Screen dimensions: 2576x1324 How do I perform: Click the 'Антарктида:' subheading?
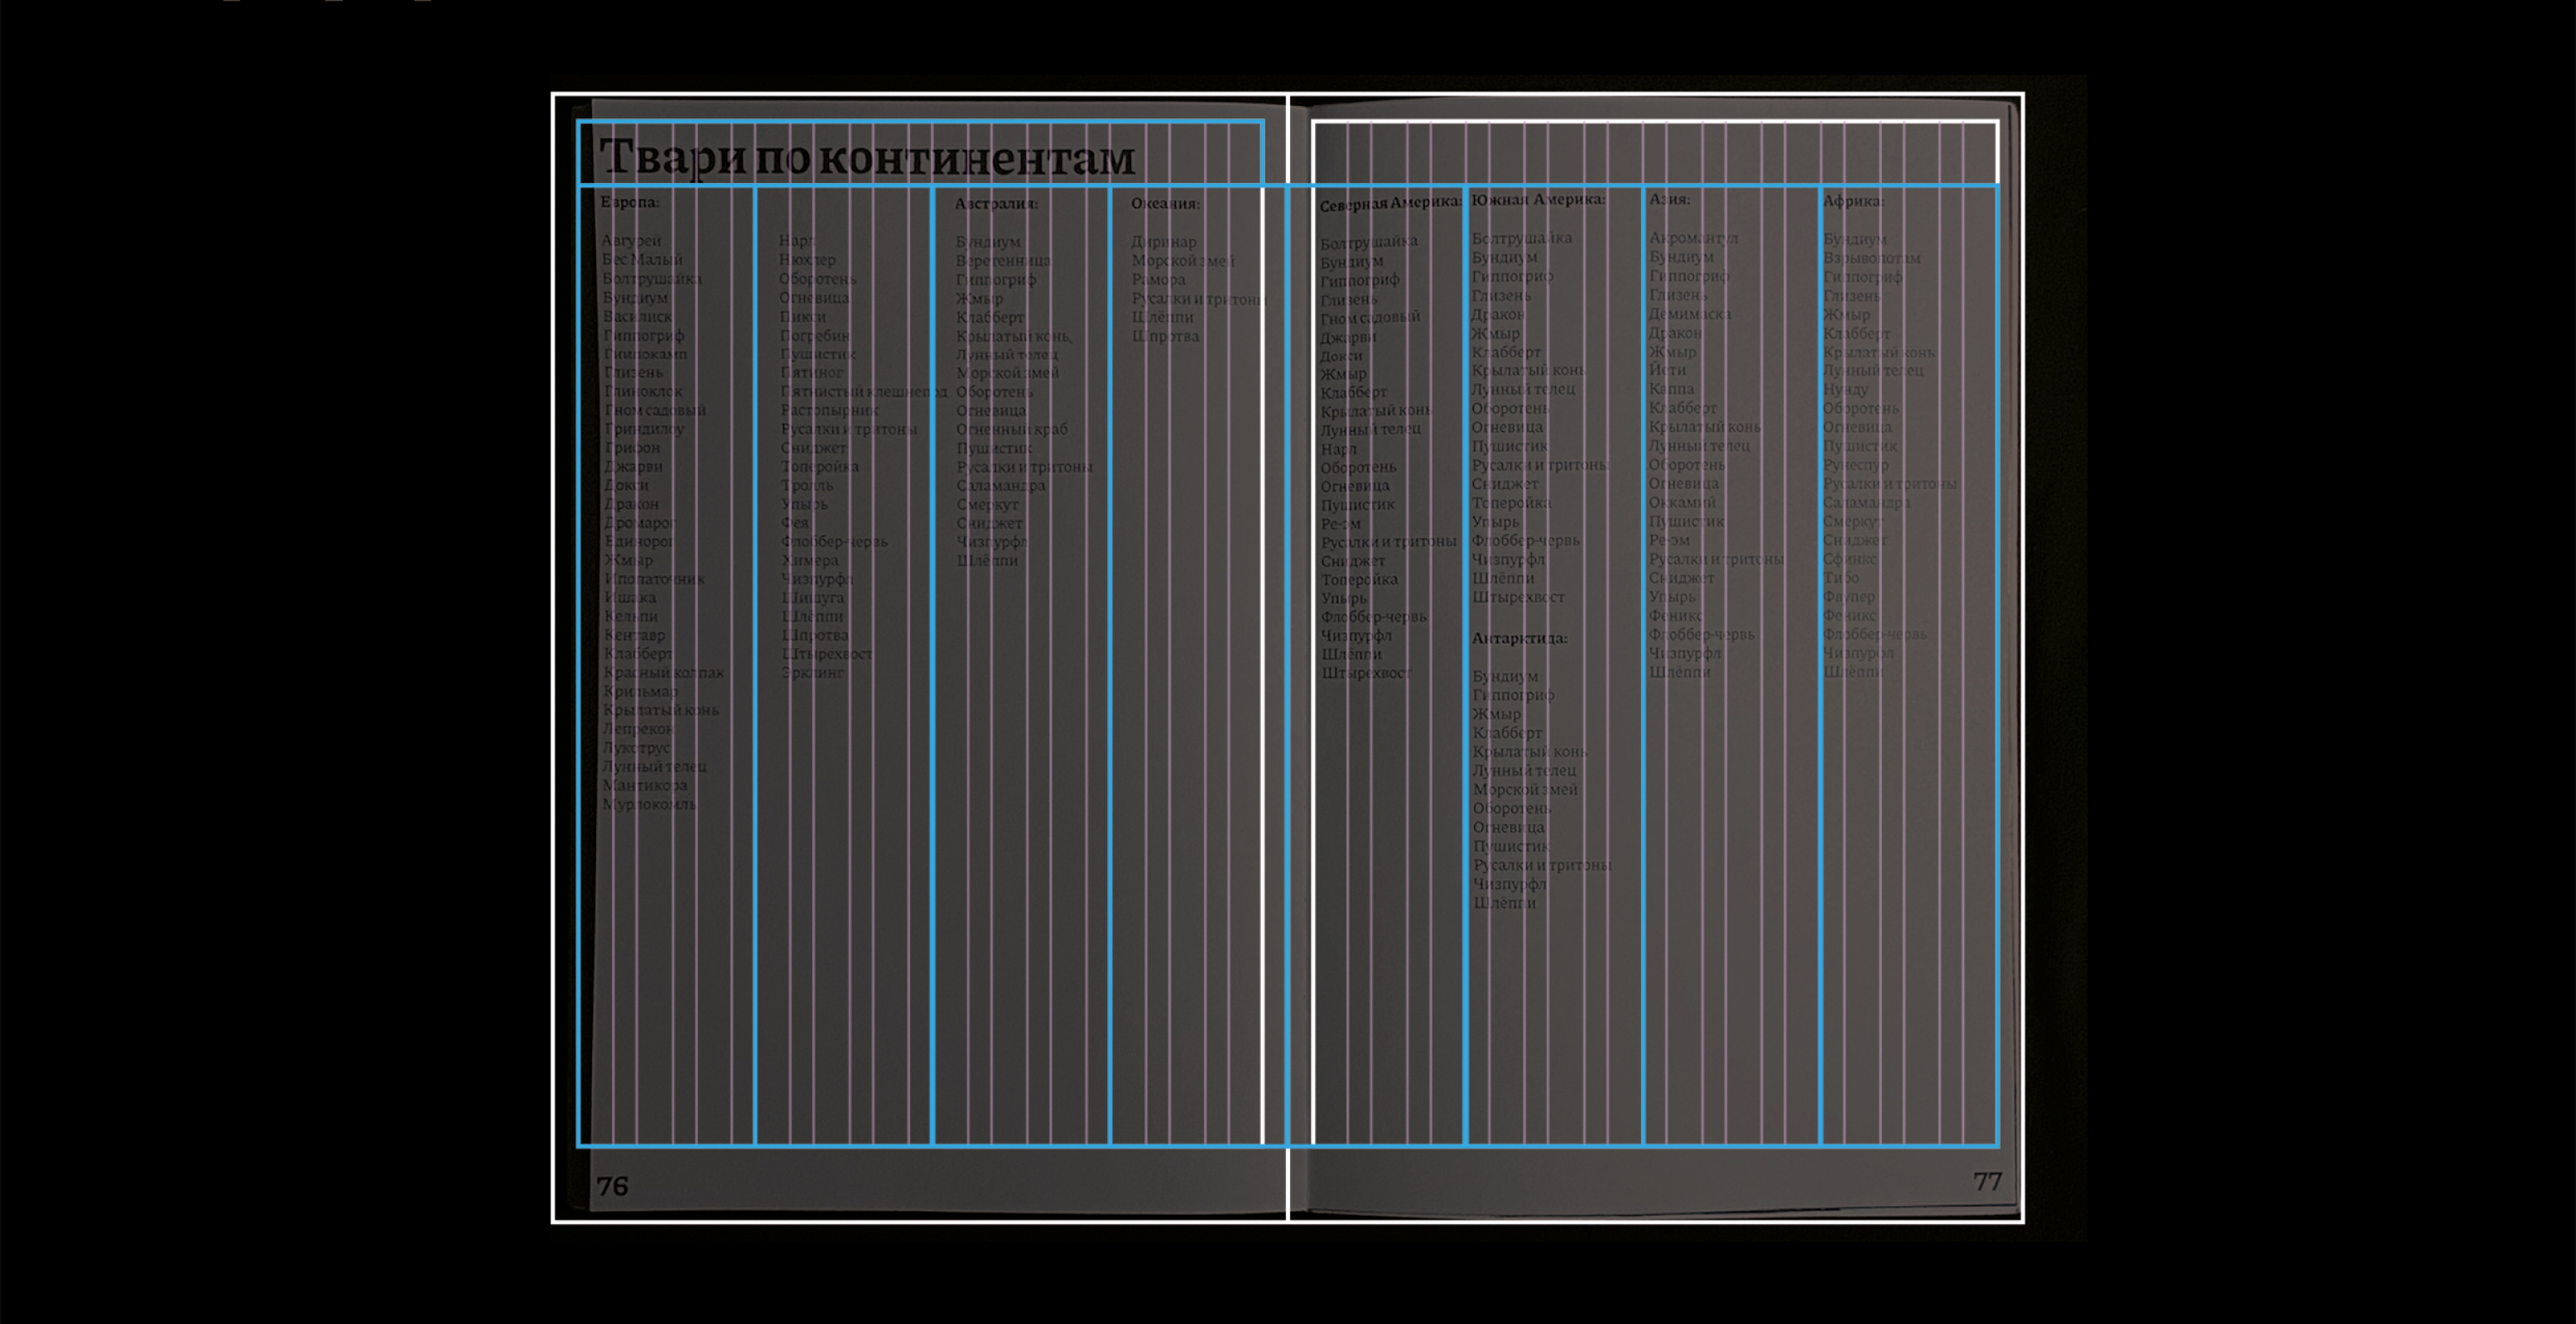click(x=1519, y=639)
